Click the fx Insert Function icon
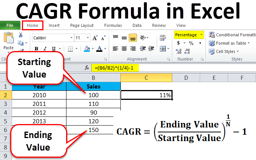This screenshot has width=256, height=160. point(87,68)
